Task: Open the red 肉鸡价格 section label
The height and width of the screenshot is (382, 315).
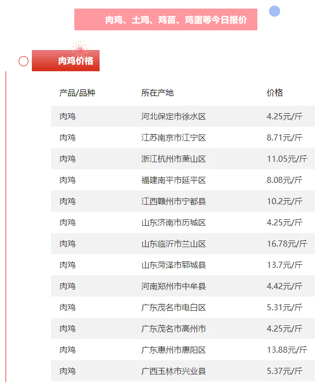Action: [66, 61]
